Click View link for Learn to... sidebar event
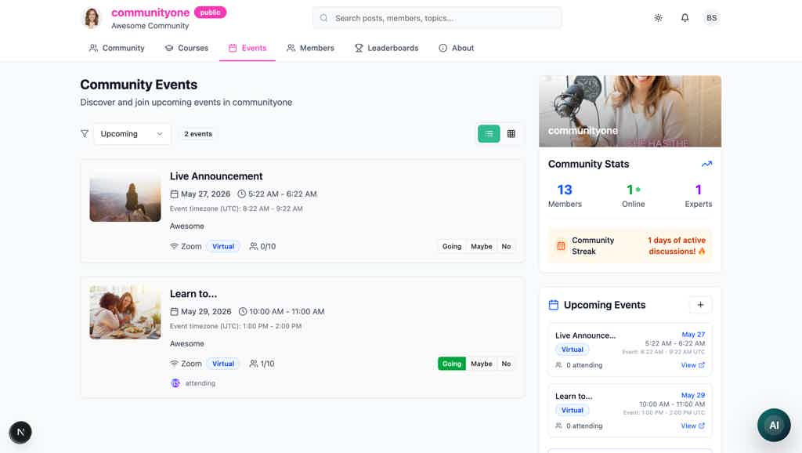This screenshot has height=453, width=802. tap(692, 426)
